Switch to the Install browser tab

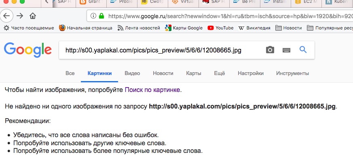click(x=275, y=2)
